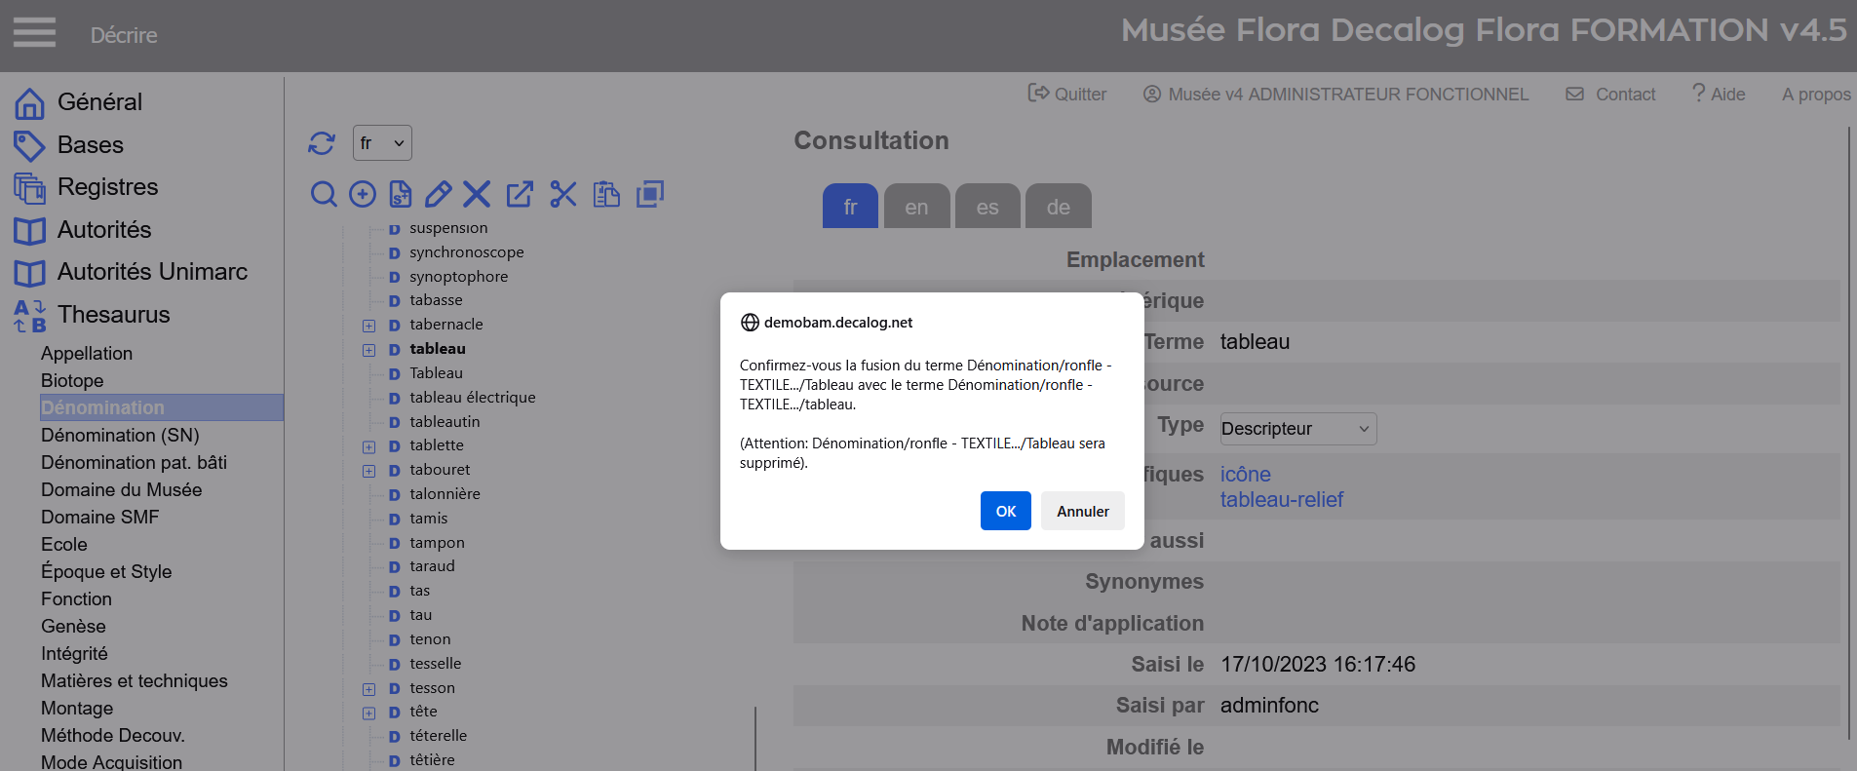Select Autorités Unimarc in sidebar menu

click(152, 272)
